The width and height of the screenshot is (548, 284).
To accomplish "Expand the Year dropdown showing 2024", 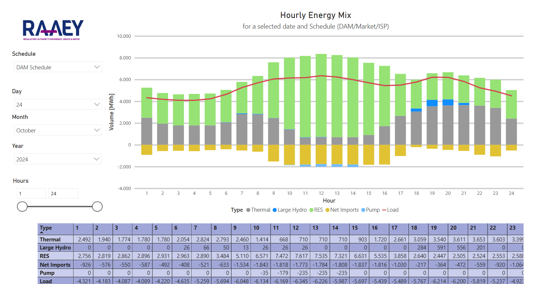I will [58, 159].
